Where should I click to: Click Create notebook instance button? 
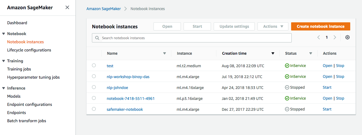click(321, 26)
